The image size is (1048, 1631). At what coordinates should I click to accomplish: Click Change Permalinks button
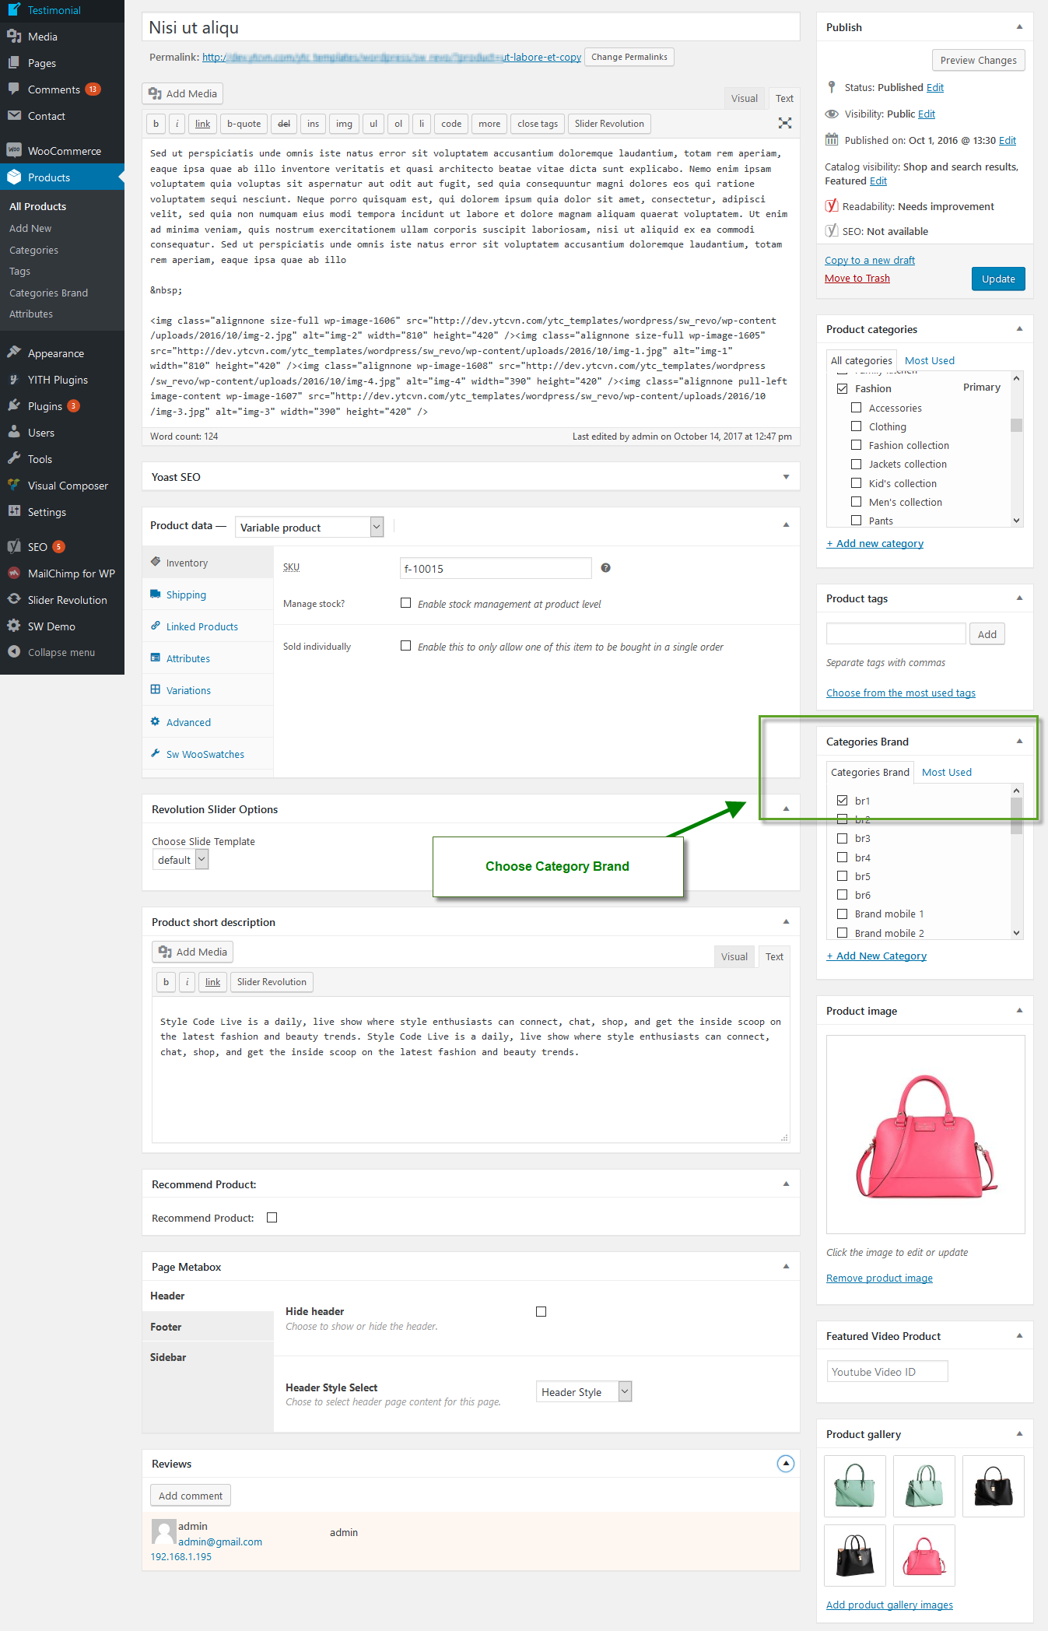coord(629,57)
